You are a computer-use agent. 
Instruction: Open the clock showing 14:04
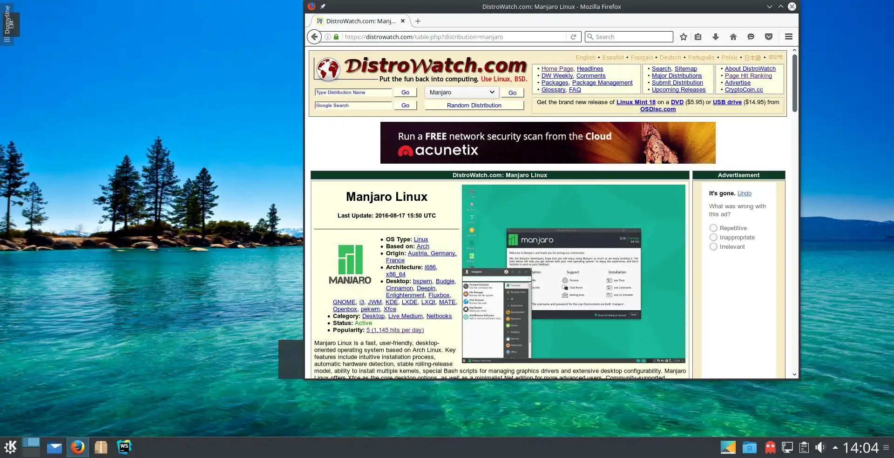coord(860,447)
